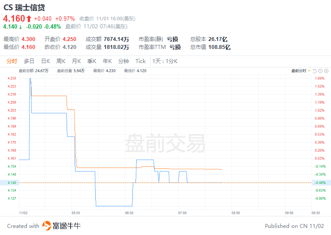
Task: Click the 4.230 price axis label
Action: pyautogui.click(x=12, y=78)
